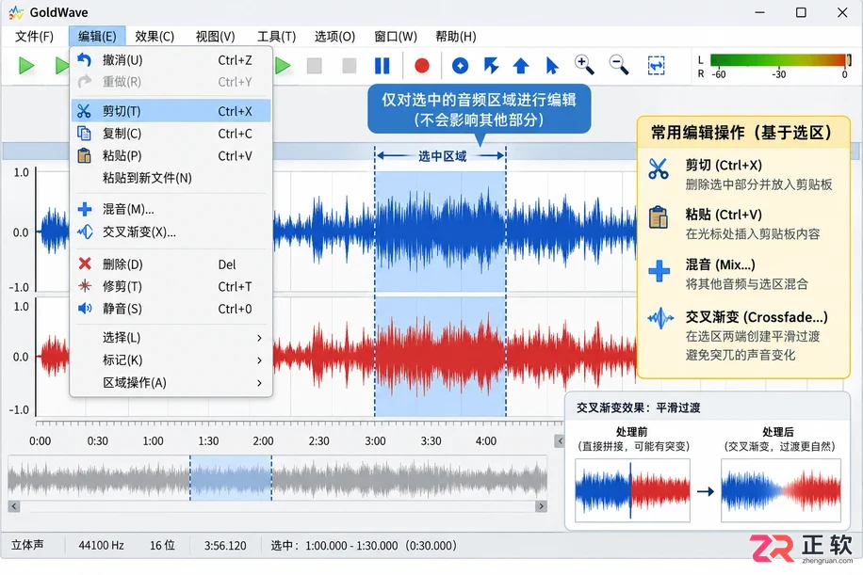Expand the 区域操作(A) submenu arrow
The width and height of the screenshot is (863, 575).
pos(259,383)
